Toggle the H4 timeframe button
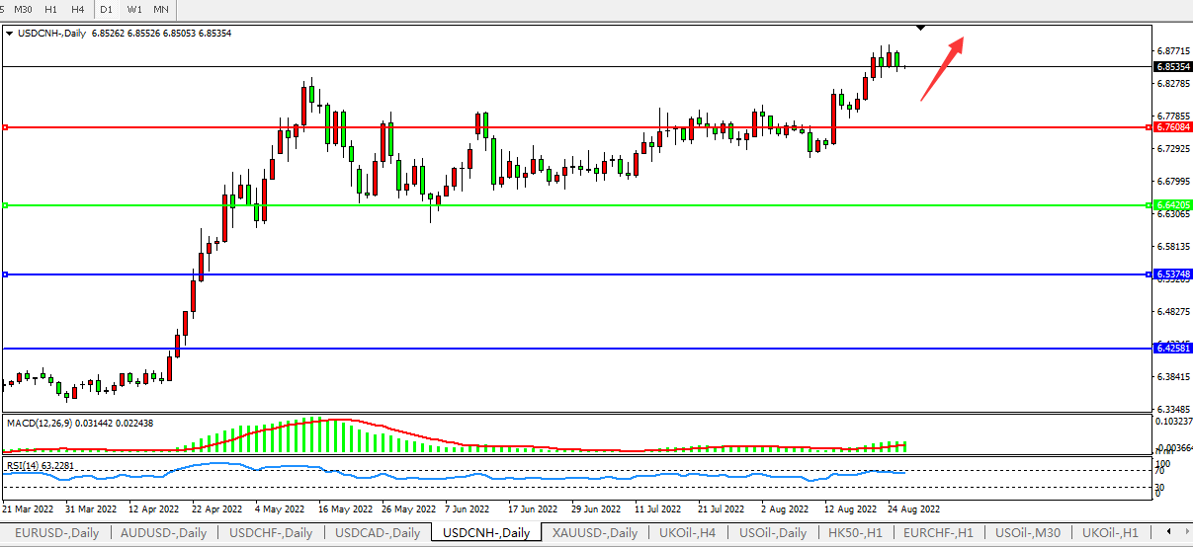Screen dimensions: 1193x547 tap(77, 9)
